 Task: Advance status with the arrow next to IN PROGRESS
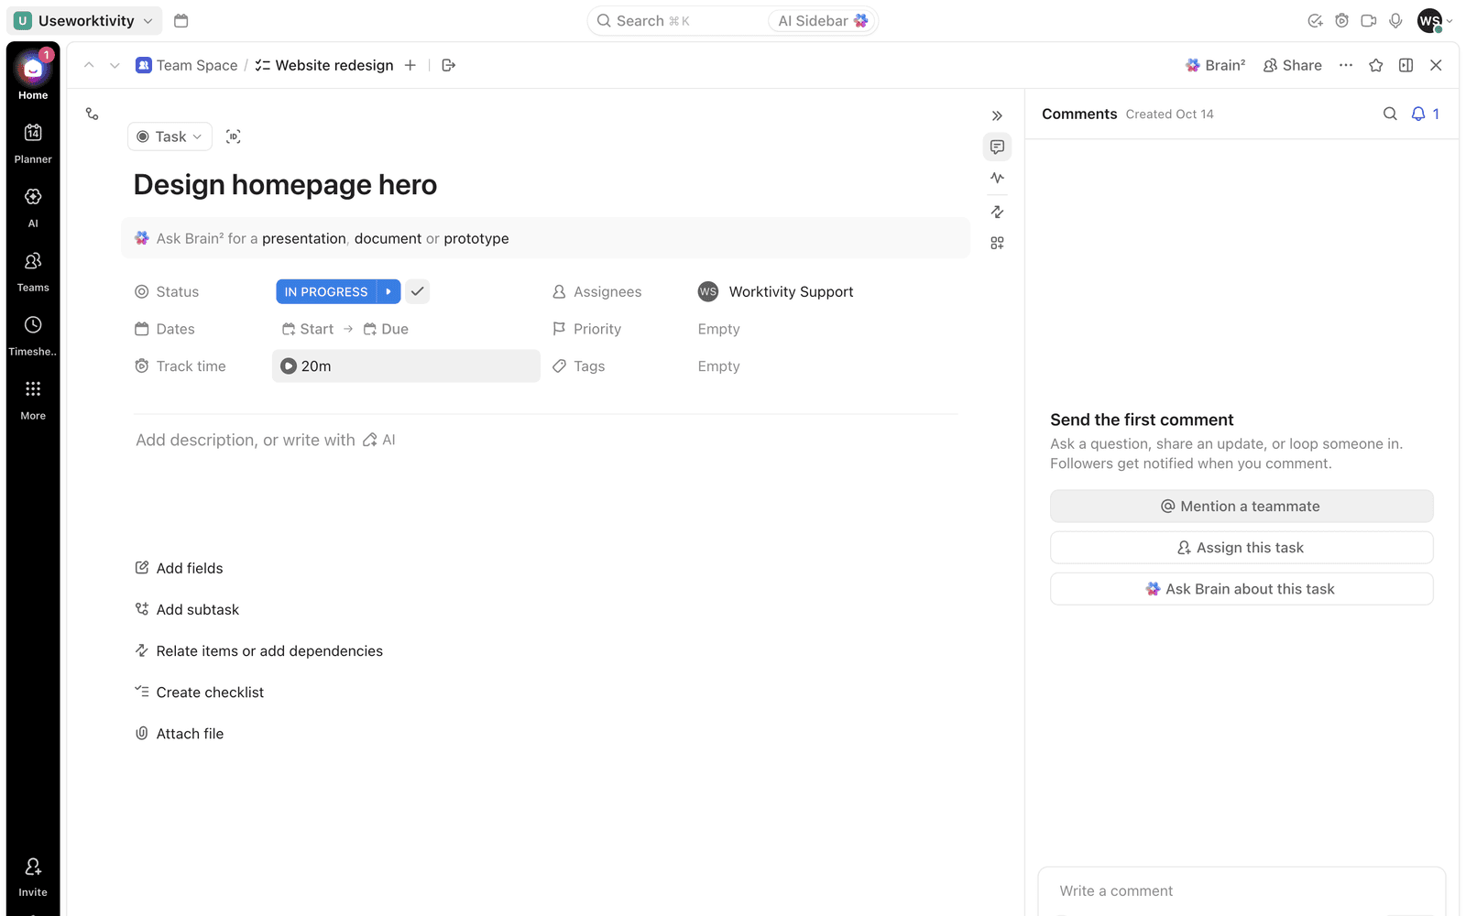point(388,291)
